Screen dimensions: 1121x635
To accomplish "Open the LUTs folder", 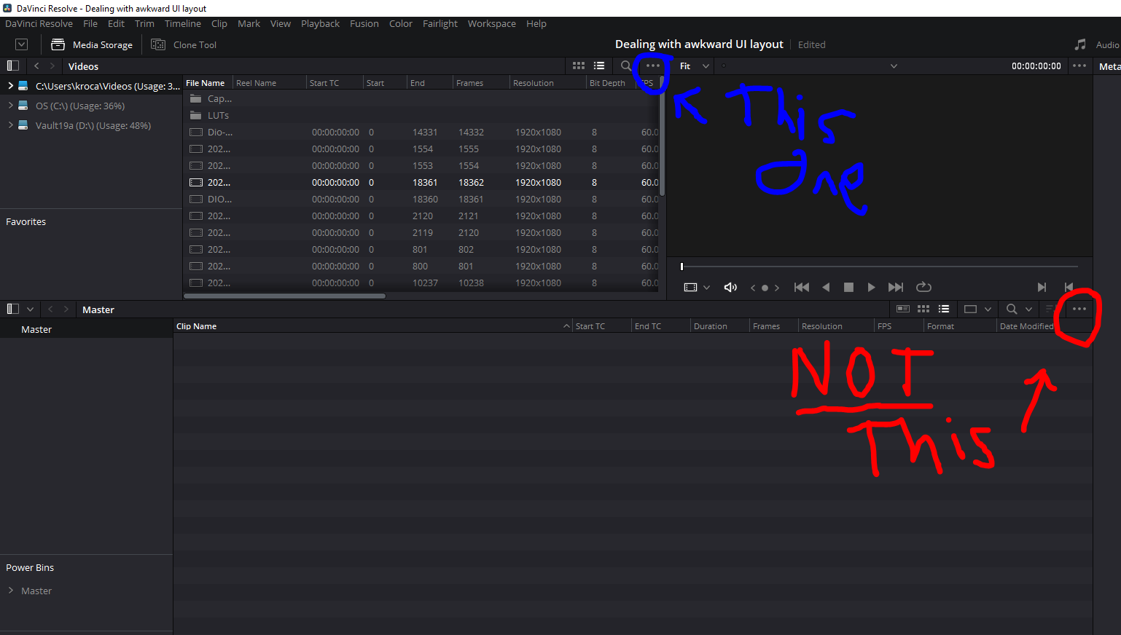I will point(421,115).
